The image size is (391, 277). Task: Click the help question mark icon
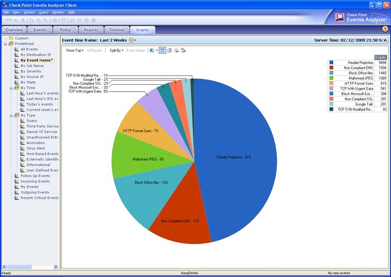[x=385, y=29]
